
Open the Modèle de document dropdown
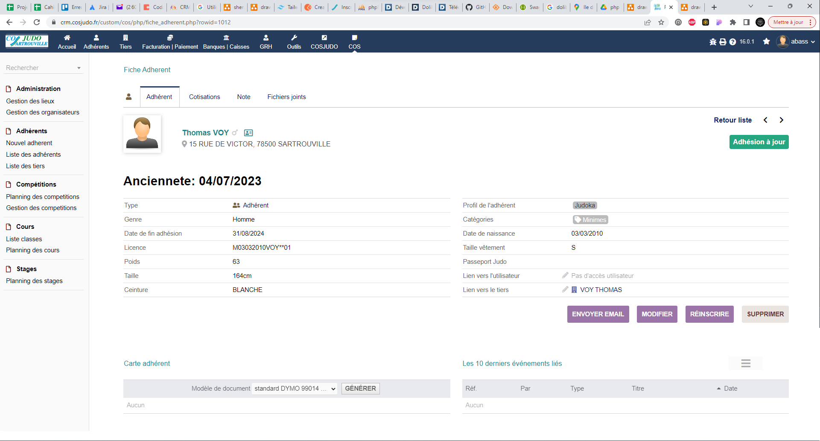[x=295, y=388]
